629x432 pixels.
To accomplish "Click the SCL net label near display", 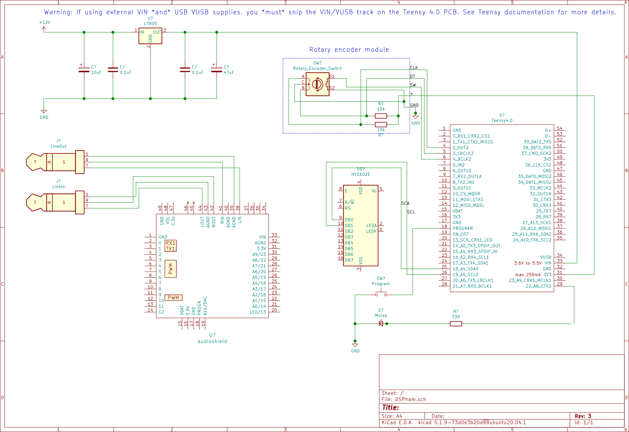I will coord(411,212).
